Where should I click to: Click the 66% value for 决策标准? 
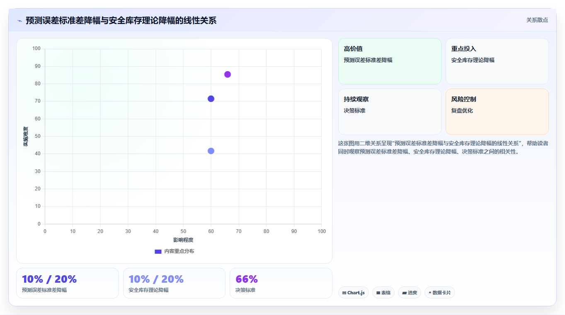(x=247, y=279)
